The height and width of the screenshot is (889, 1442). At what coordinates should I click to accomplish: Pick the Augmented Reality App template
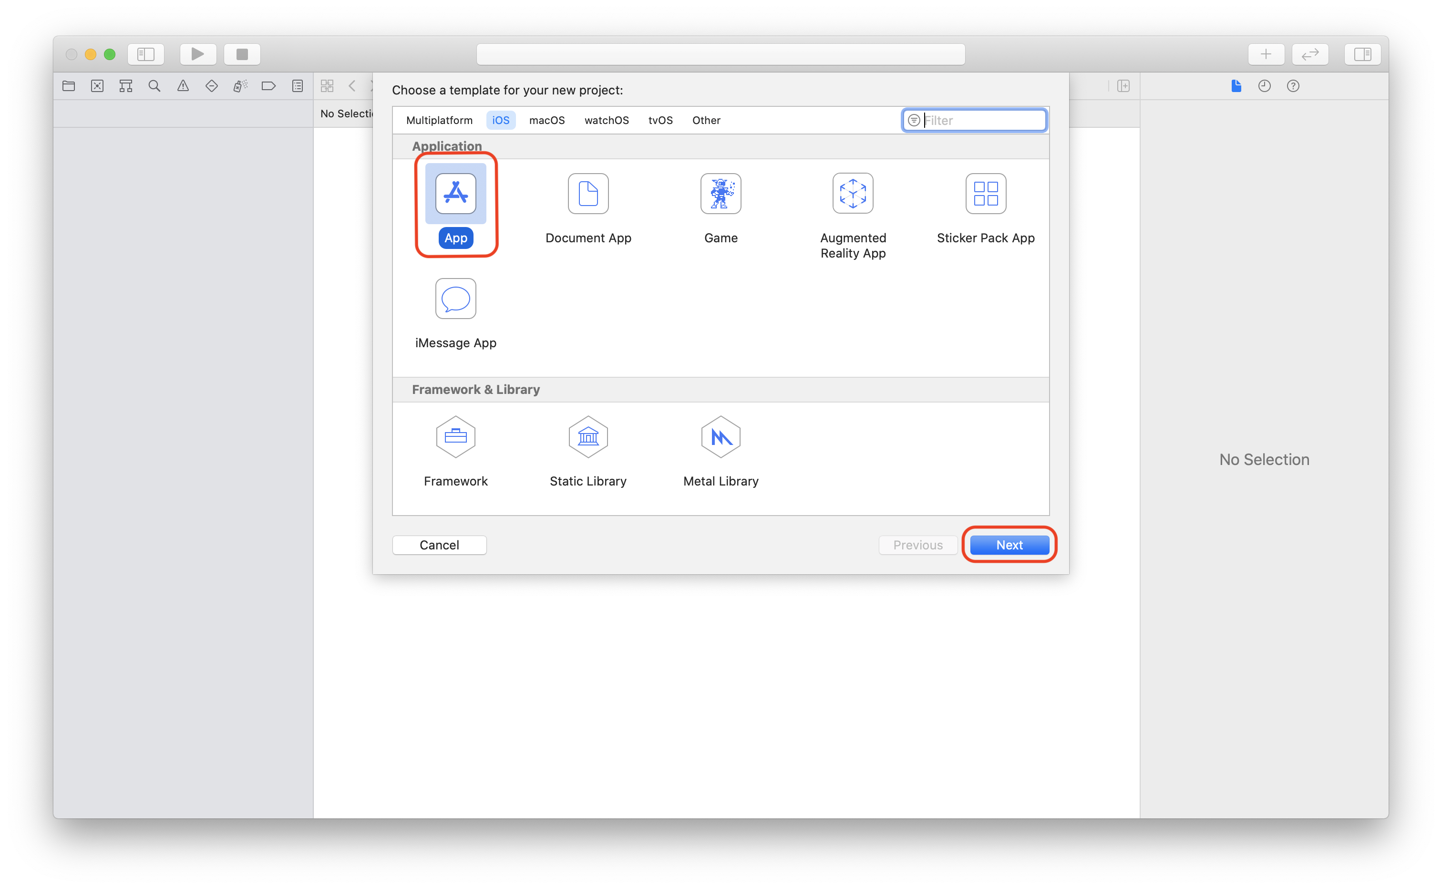pos(853,216)
